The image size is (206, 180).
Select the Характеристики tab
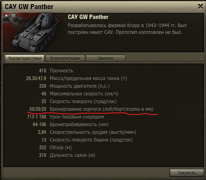(x=25, y=58)
